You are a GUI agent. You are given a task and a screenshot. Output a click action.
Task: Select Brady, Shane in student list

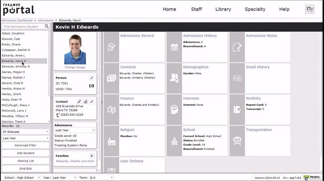tap(11, 44)
